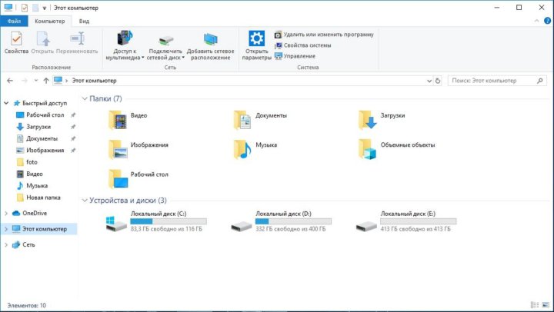Viewport: 554px width, 312px height.
Task: Open the Media access (Доступ к мультимедиа) icon
Action: click(125, 41)
